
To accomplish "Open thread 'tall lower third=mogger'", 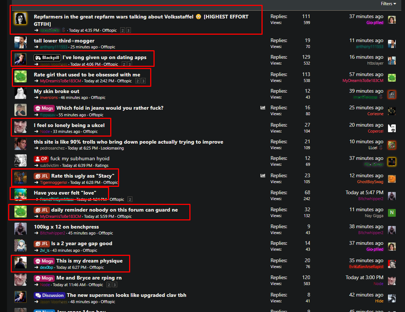I will (x=64, y=41).
